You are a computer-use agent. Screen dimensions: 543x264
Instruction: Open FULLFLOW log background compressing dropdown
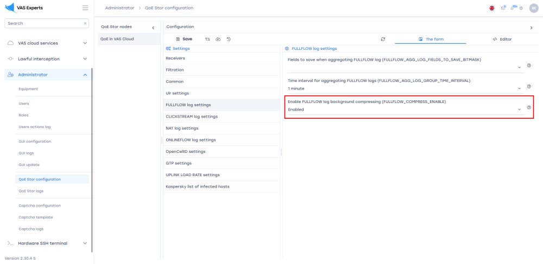pyautogui.click(x=405, y=110)
